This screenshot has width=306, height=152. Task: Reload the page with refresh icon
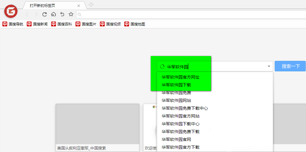(x=45, y=14)
